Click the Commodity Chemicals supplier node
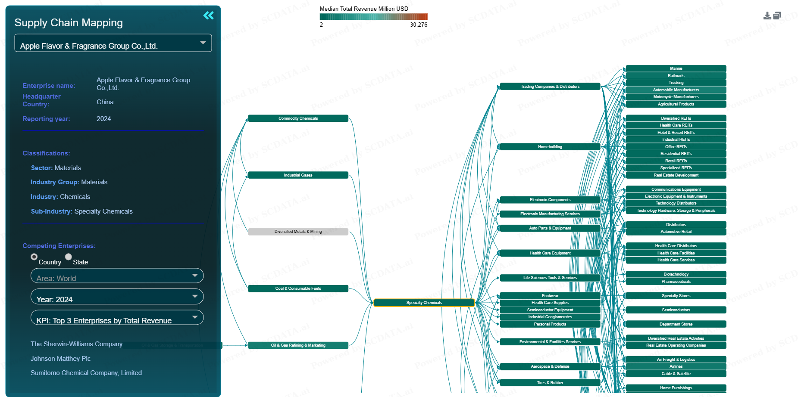This screenshot has width=798, height=397. point(298,118)
